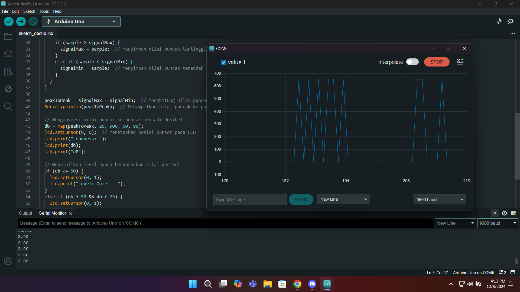Toggle autoscroll in the Serial Monitor
The height and width of the screenshot is (292, 520).
(495, 213)
